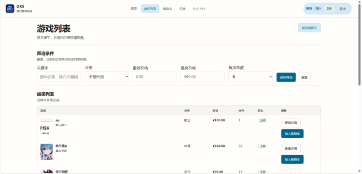Select the 游戏列表 nav tab
362x174 pixels.
tap(150, 9)
